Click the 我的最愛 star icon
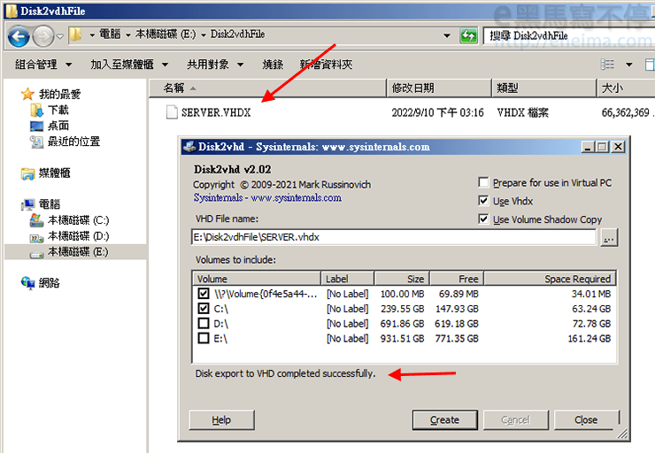This screenshot has width=655, height=453. tap(27, 94)
